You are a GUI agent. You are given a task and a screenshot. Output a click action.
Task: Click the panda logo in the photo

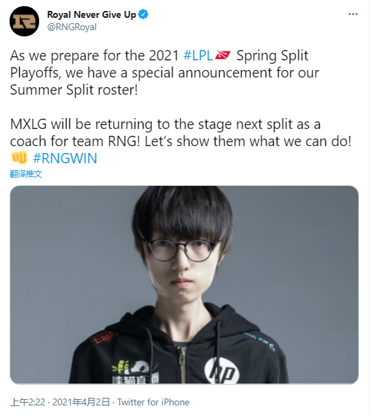click(135, 371)
